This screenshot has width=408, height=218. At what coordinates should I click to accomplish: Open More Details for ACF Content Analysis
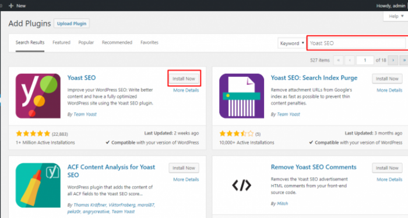tap(186, 180)
